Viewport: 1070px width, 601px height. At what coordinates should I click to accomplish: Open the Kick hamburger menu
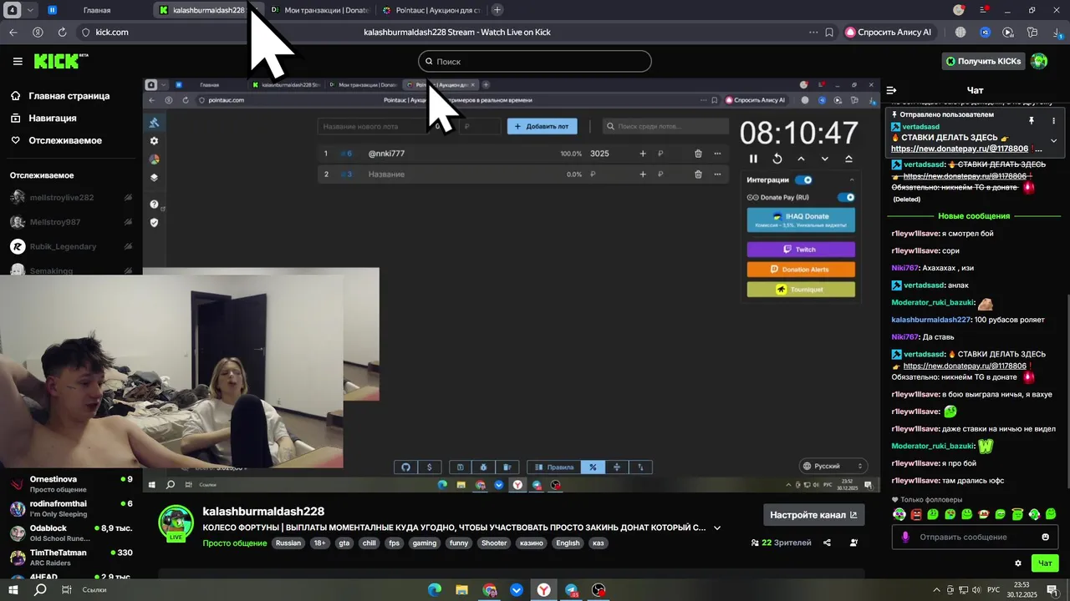point(18,61)
